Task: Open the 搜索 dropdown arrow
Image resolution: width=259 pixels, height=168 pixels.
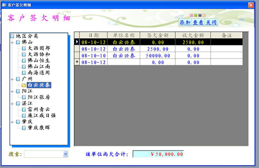Action: (66, 154)
